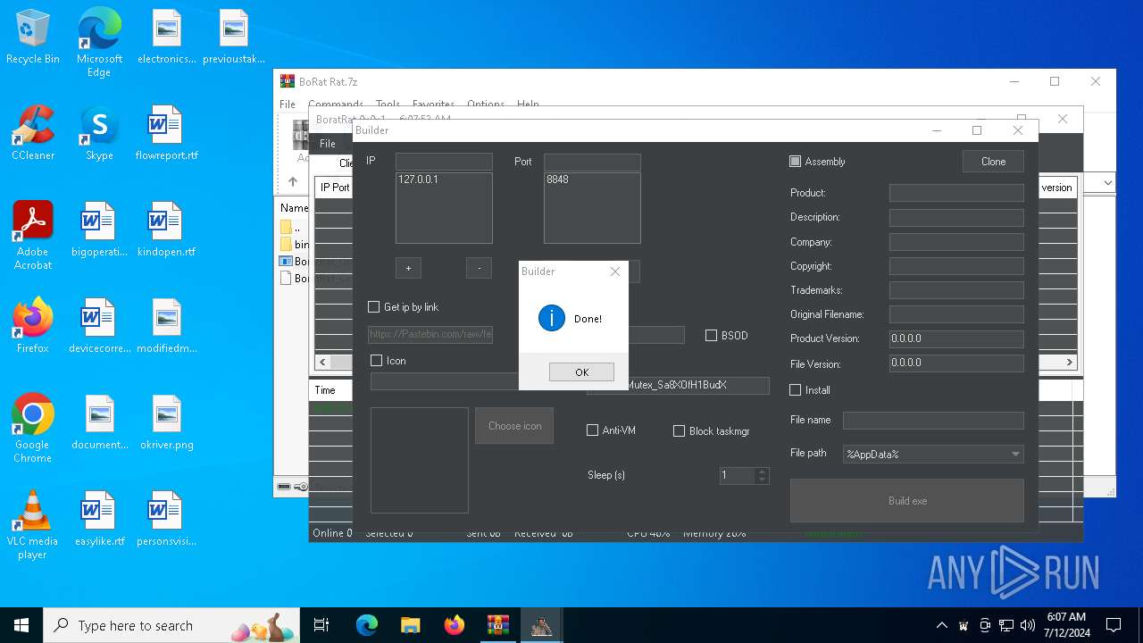Image resolution: width=1143 pixels, height=643 pixels.
Task: Click the Windows Start button
Action: click(x=21, y=625)
